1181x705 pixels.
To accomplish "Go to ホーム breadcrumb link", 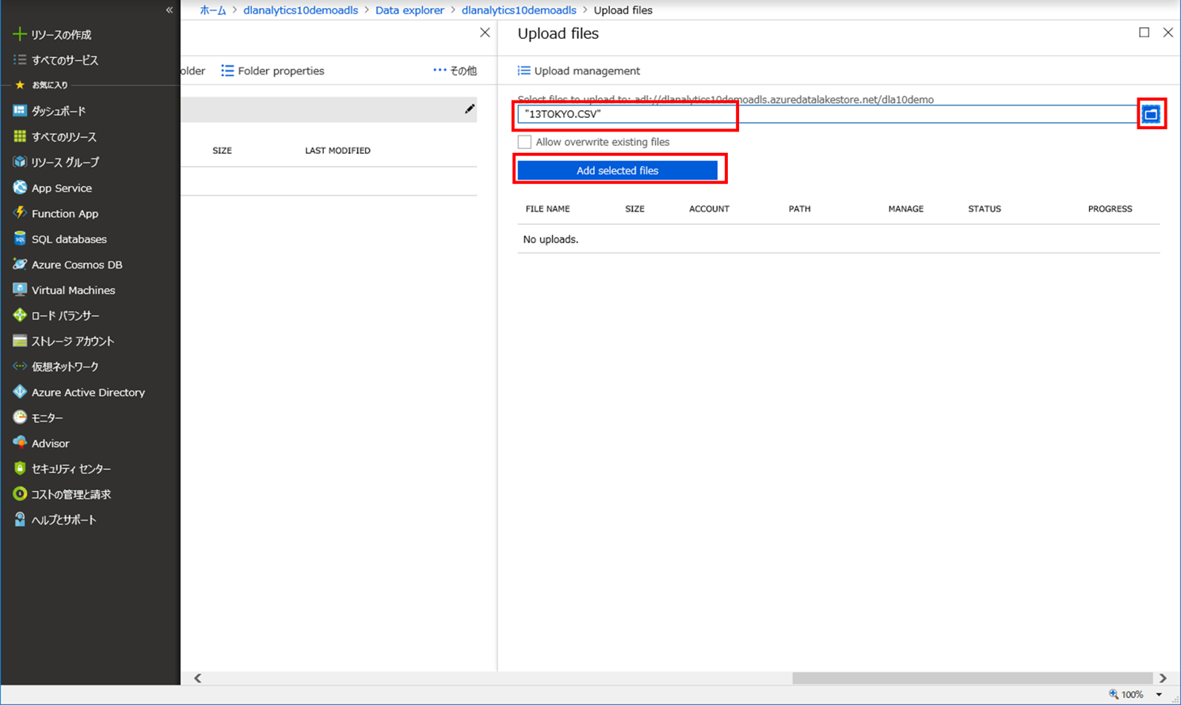I will tap(212, 10).
